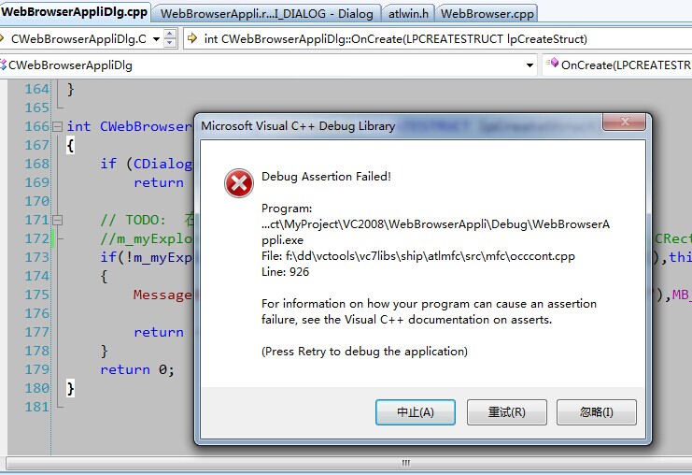Screen dimensions: 692x475
Task: Click the horizontal scrollbar of the editor
Action: click(x=348, y=463)
